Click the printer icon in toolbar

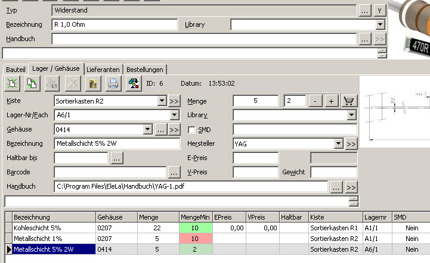(113, 84)
